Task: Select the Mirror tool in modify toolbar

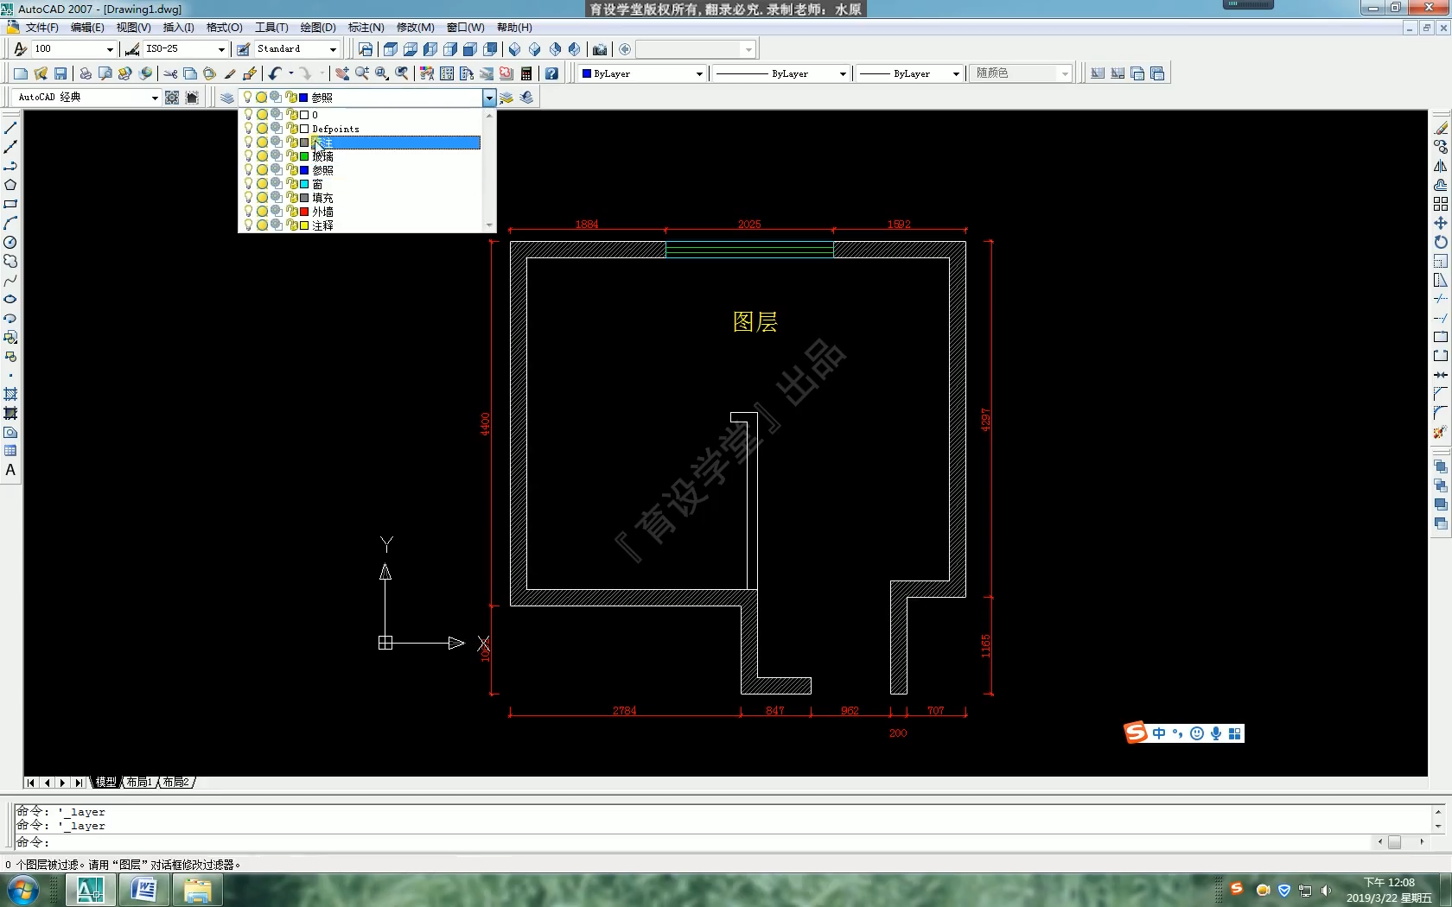Action: (x=1440, y=166)
